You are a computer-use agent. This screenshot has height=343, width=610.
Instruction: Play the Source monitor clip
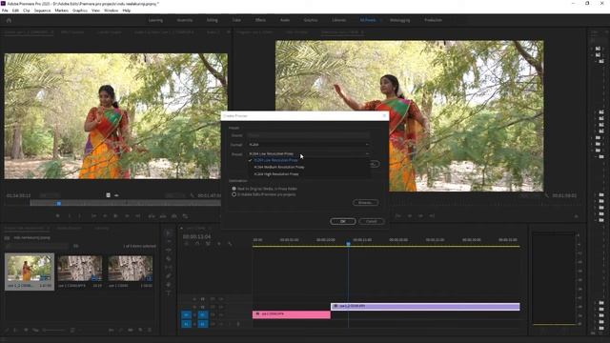115,216
